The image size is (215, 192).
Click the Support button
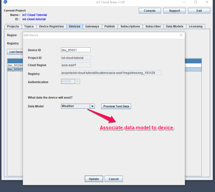click(x=174, y=10)
